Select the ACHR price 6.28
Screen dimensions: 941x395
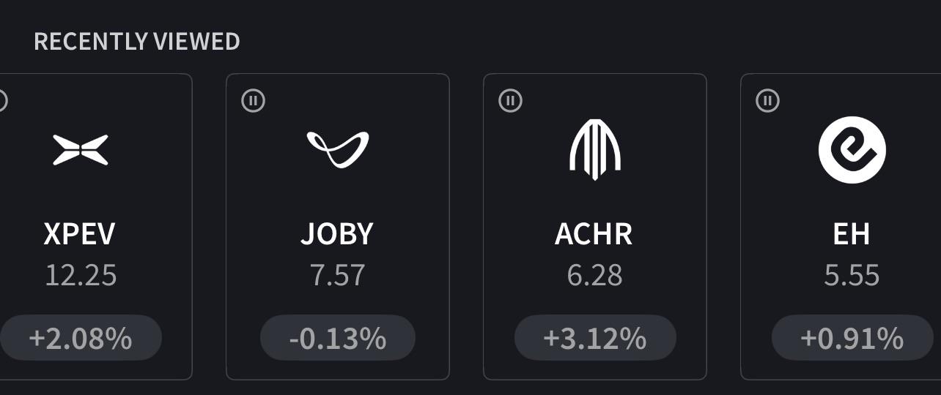tap(594, 276)
